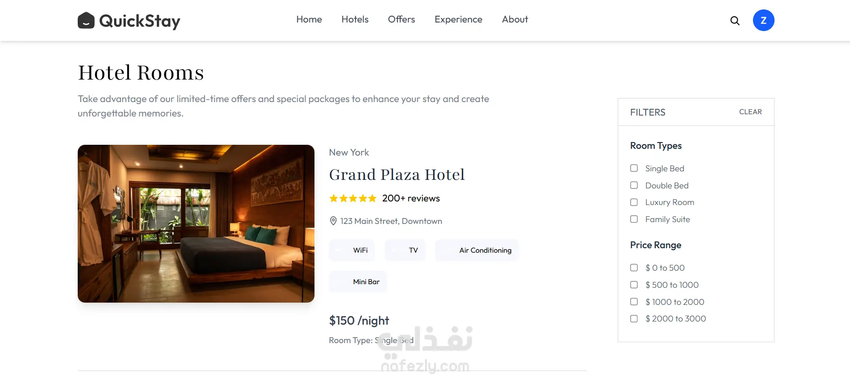Enable the Luxury Room filter
Viewport: 850px width, 375px height.
[634, 202]
